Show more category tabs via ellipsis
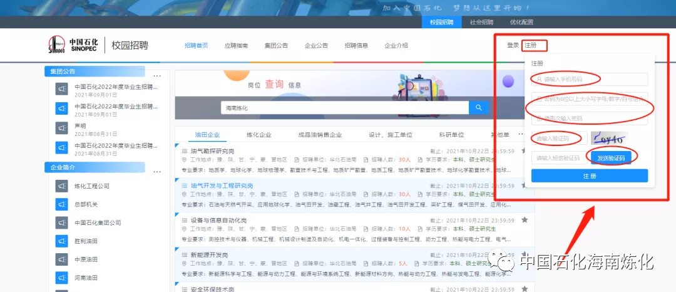The height and width of the screenshot is (292, 676). pyautogui.click(x=521, y=135)
